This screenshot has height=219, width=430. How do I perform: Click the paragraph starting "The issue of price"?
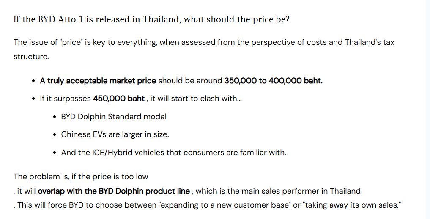coord(204,42)
